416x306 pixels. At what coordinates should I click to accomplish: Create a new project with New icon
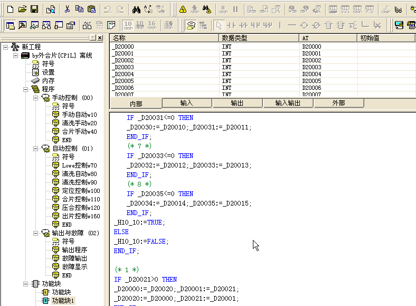10,10
